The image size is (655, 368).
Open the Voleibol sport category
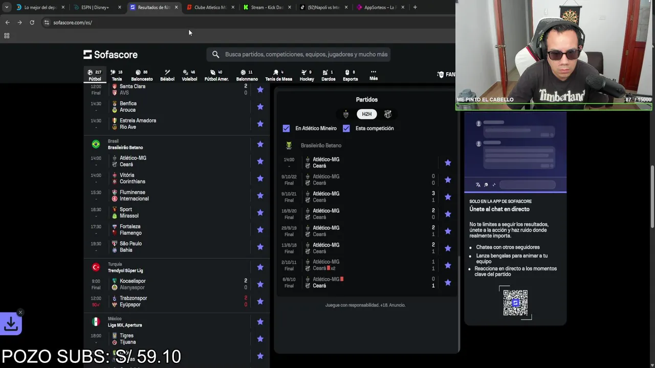[189, 75]
